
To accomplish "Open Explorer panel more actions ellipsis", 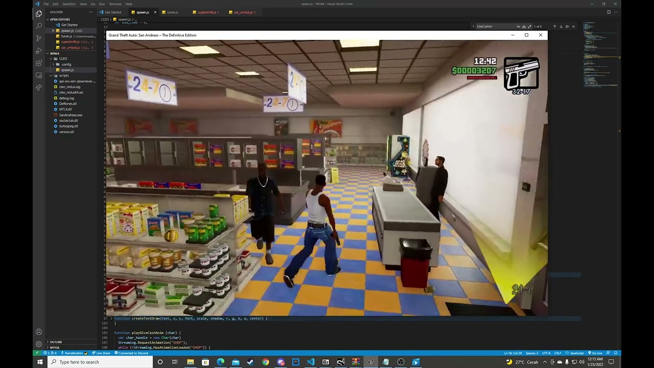I will pos(91,12).
